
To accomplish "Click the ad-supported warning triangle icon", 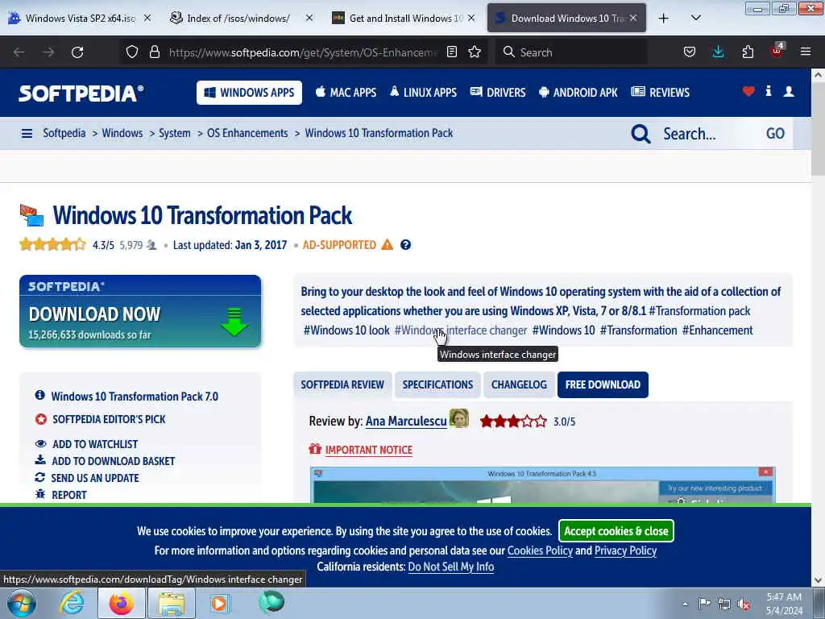I will pos(388,245).
